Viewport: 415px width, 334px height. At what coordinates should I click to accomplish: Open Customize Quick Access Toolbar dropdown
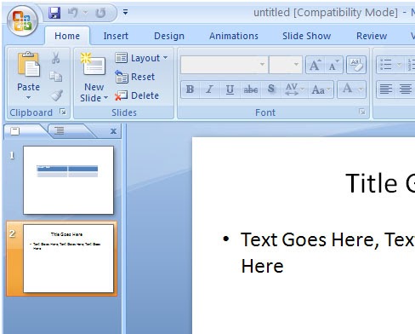125,12
